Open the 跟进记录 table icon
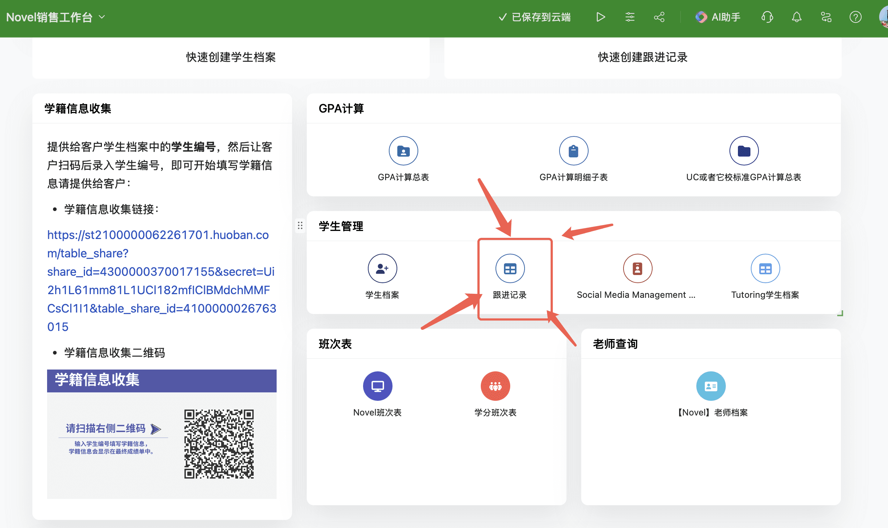The image size is (888, 528). click(x=510, y=268)
